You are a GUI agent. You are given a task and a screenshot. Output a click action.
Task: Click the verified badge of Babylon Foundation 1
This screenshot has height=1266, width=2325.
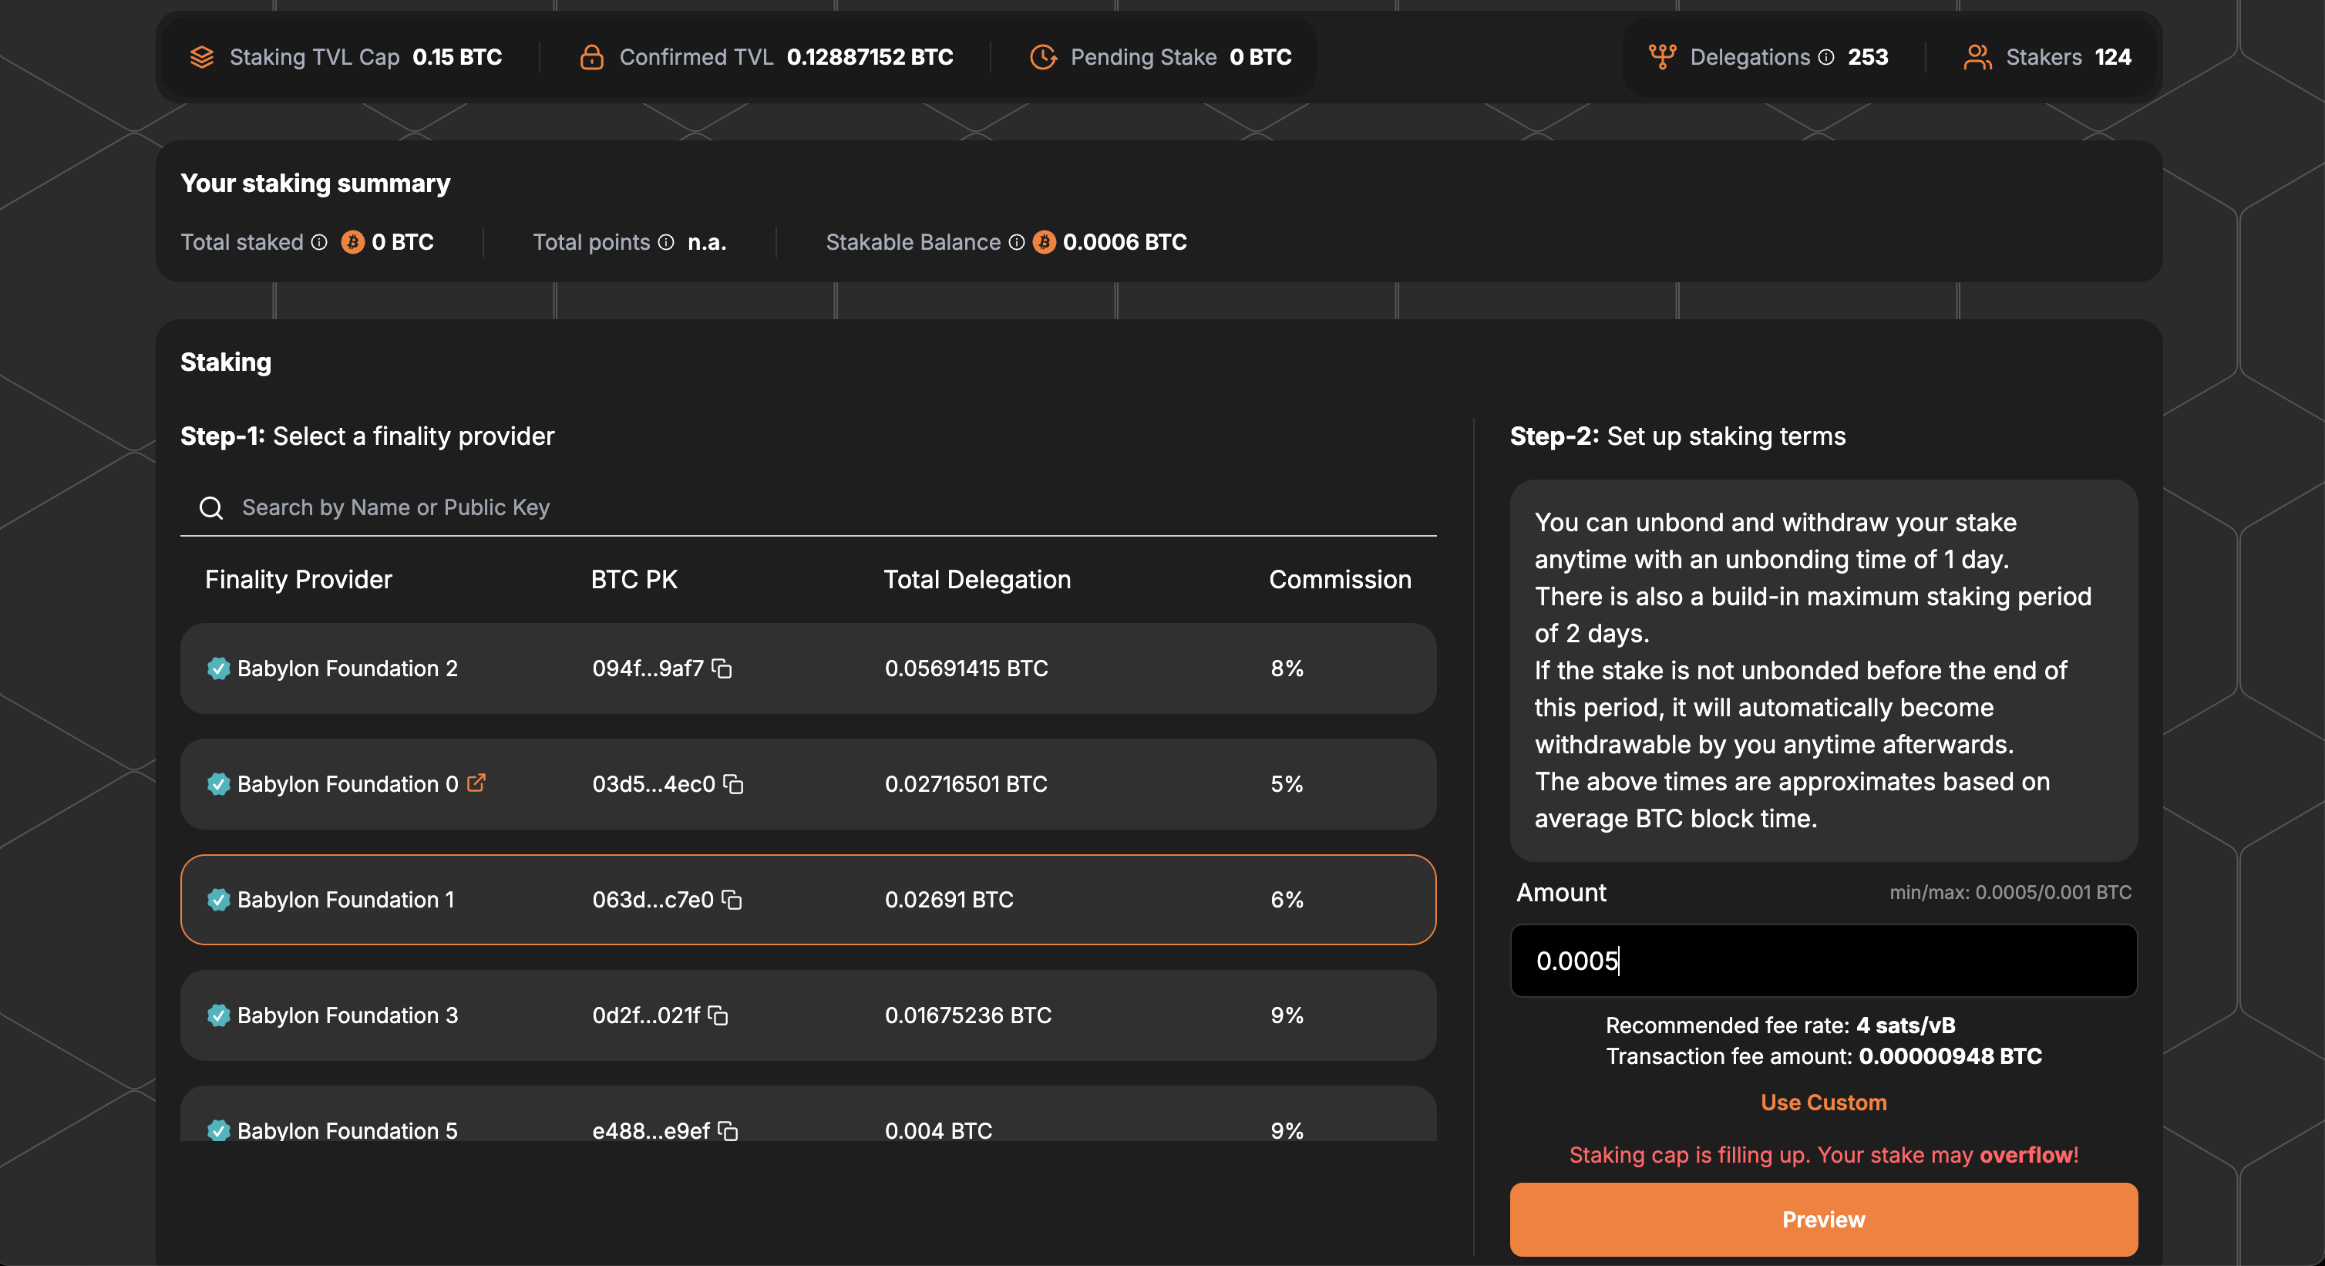(218, 899)
